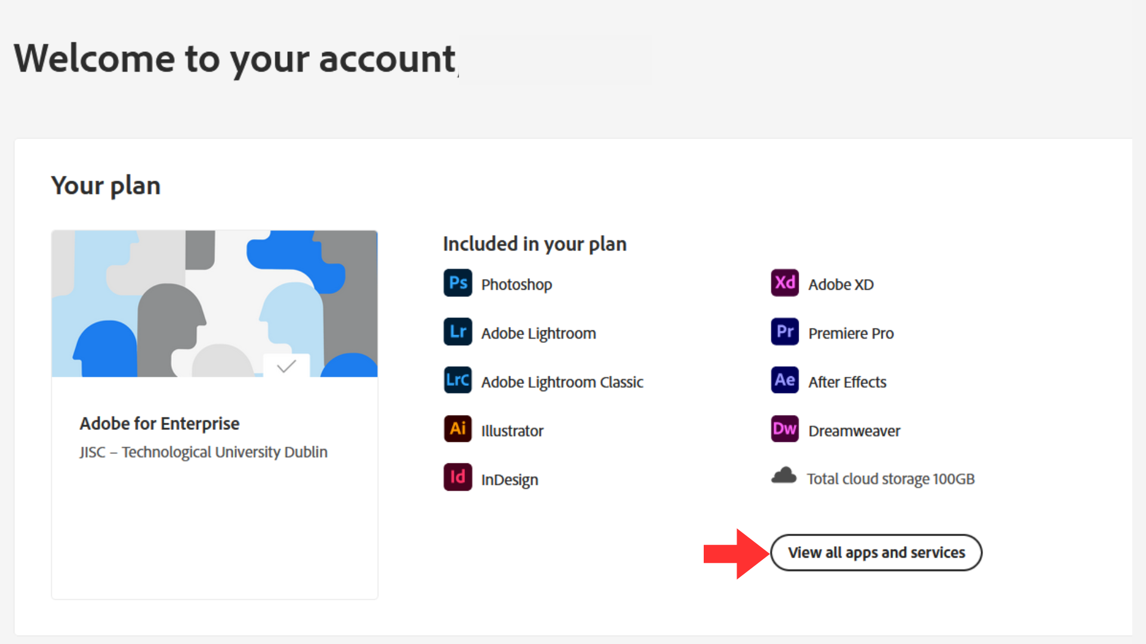Image resolution: width=1146 pixels, height=644 pixels.
Task: Click the Adobe XD icon
Action: (x=785, y=283)
